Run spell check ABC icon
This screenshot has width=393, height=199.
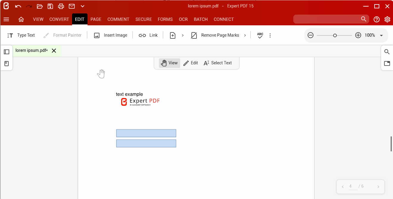[260, 35]
